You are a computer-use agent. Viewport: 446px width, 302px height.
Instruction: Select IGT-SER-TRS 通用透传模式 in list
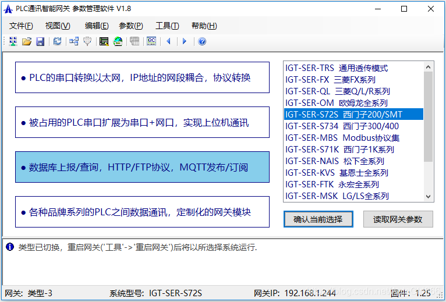pos(354,68)
